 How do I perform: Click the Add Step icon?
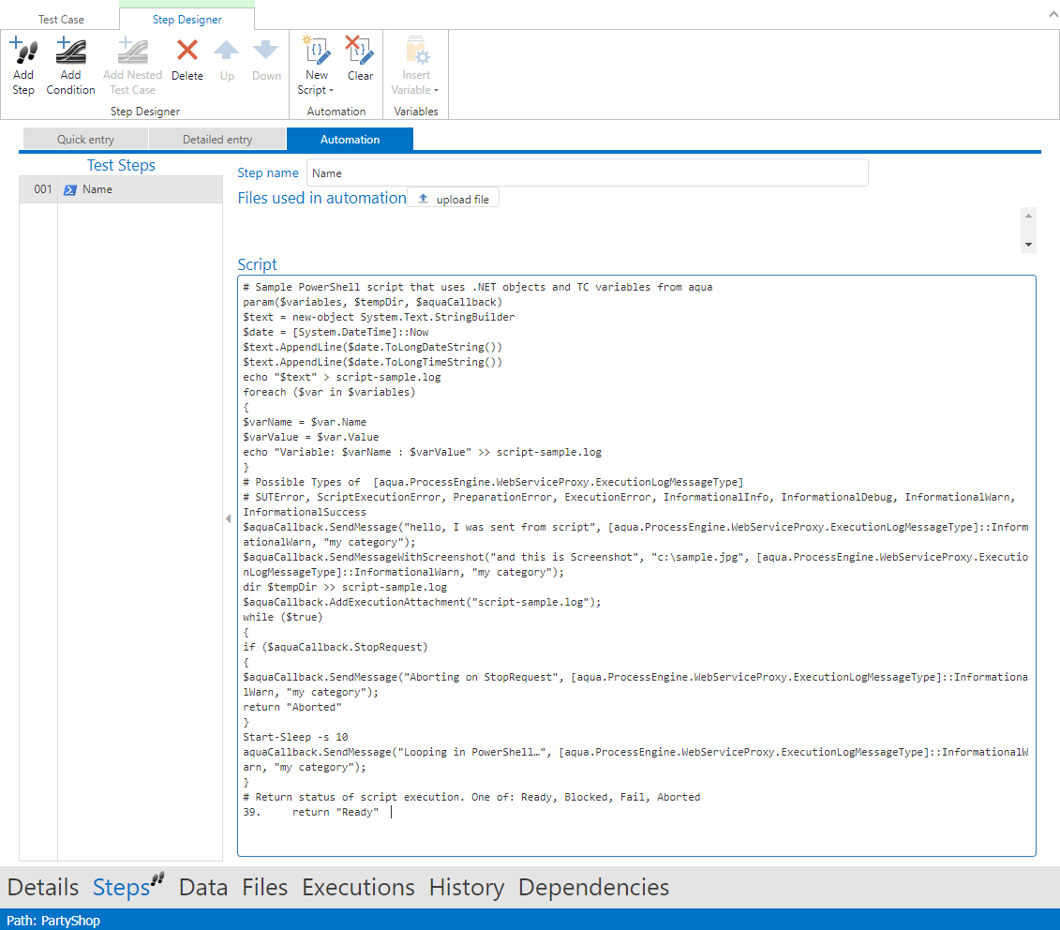(x=23, y=52)
